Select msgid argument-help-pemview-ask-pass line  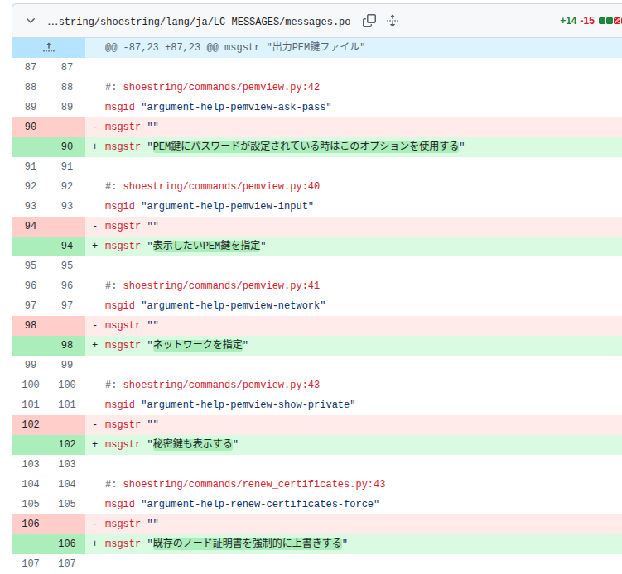click(218, 107)
